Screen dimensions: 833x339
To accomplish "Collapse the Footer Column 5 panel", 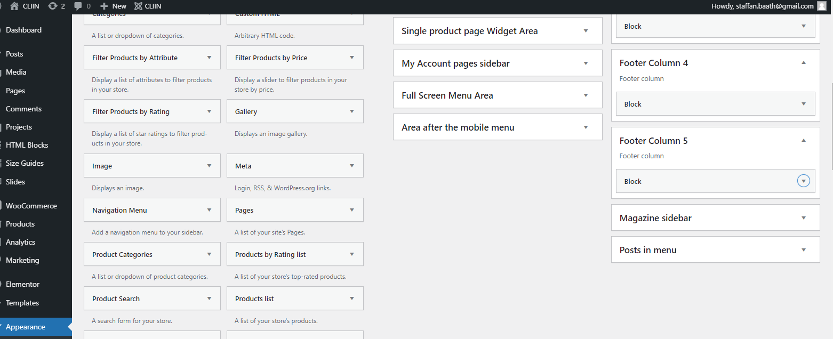I will click(804, 141).
